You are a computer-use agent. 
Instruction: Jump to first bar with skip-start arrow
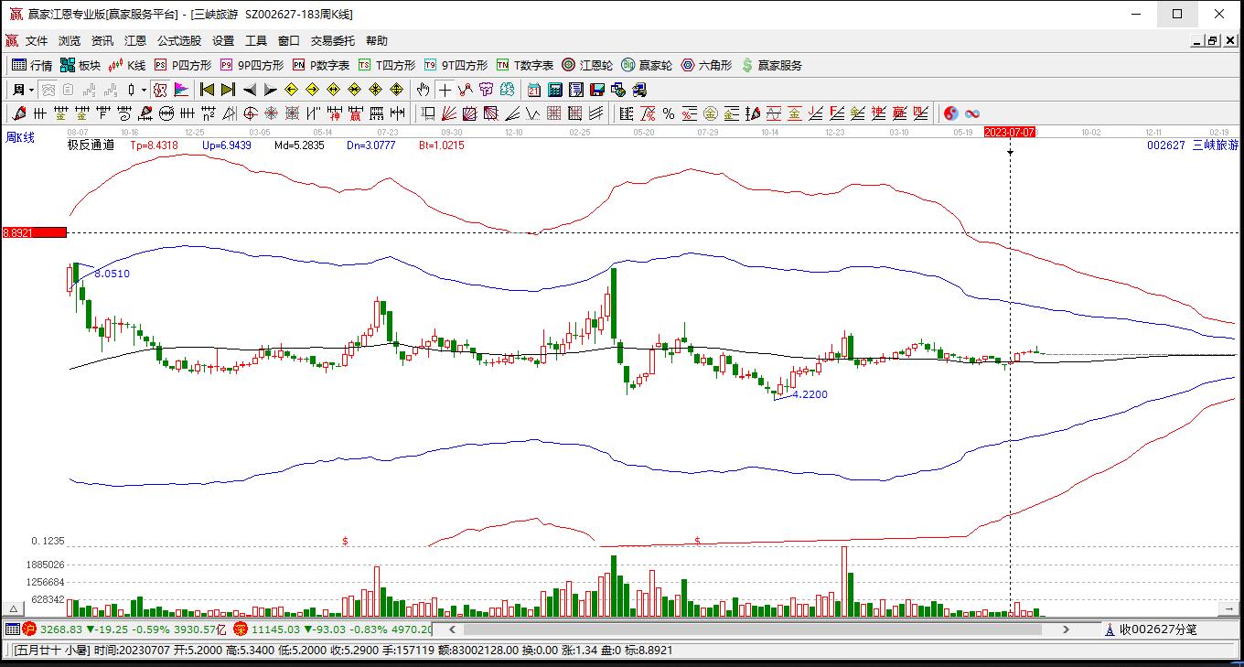[208, 90]
